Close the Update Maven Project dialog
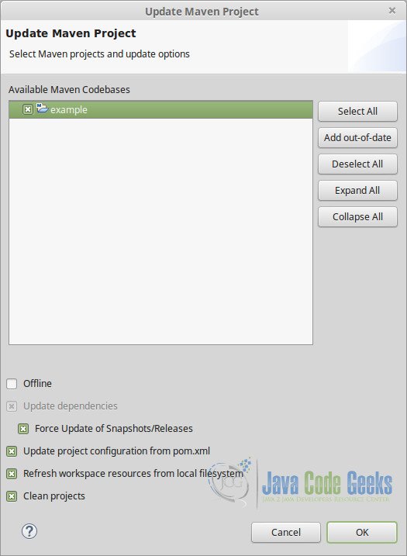This screenshot has width=407, height=556. (x=392, y=11)
